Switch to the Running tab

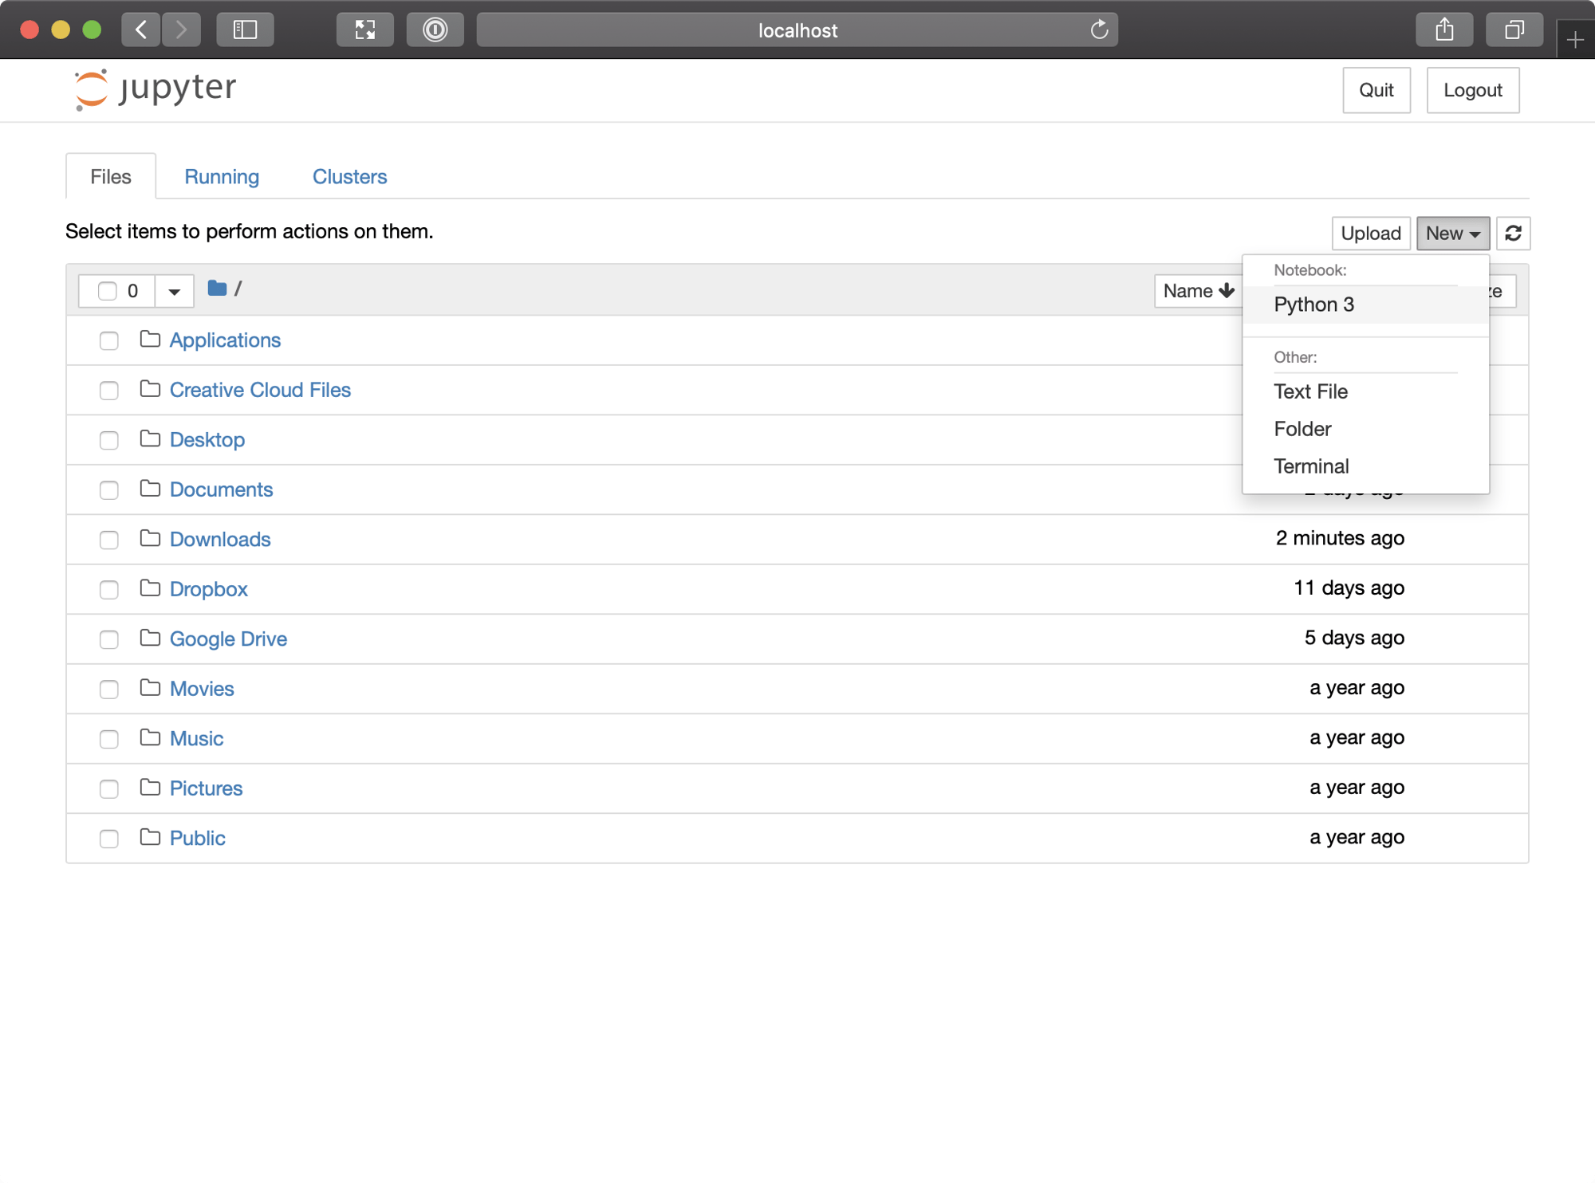221,176
